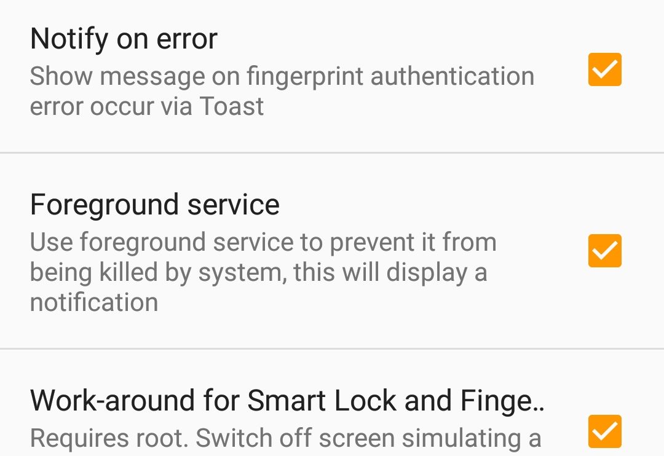Click divider between Notify on error and Foreground service
Image resolution: width=664 pixels, height=456 pixels.
(332, 152)
